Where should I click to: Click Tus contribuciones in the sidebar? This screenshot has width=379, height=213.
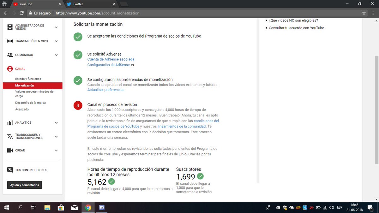coord(31,170)
